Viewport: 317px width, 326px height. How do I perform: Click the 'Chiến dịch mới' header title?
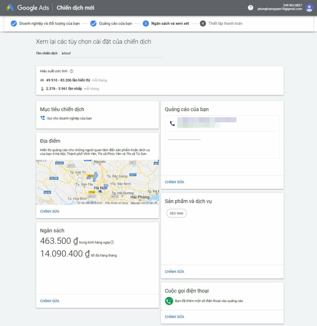[x=75, y=8]
